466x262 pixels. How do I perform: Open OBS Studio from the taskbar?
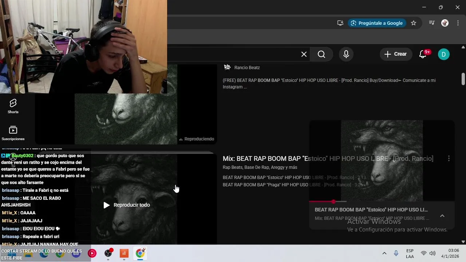tap(108, 253)
